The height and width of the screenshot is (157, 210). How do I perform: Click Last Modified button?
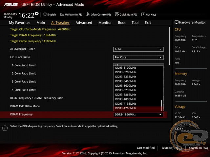click(146, 148)
